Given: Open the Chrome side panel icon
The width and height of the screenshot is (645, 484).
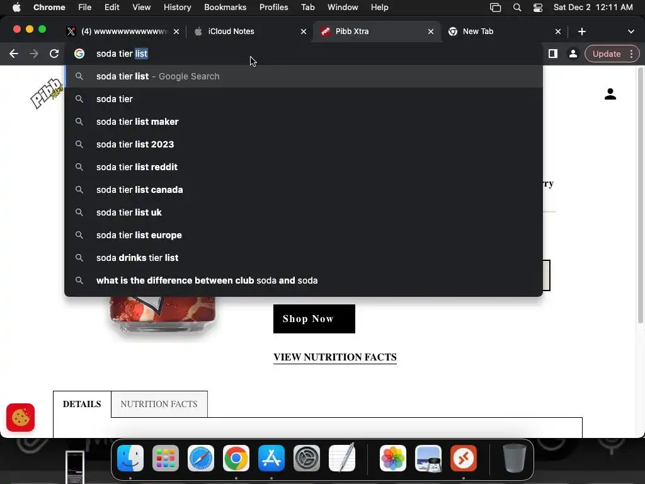Looking at the screenshot, I should tap(553, 54).
